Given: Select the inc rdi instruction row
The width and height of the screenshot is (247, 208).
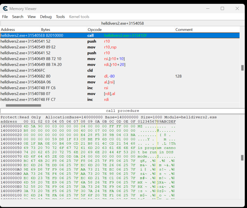Looking at the screenshot, I should [120, 100].
